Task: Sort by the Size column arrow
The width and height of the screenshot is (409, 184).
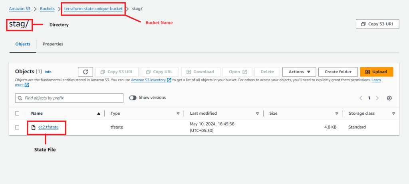Action: [337, 114]
